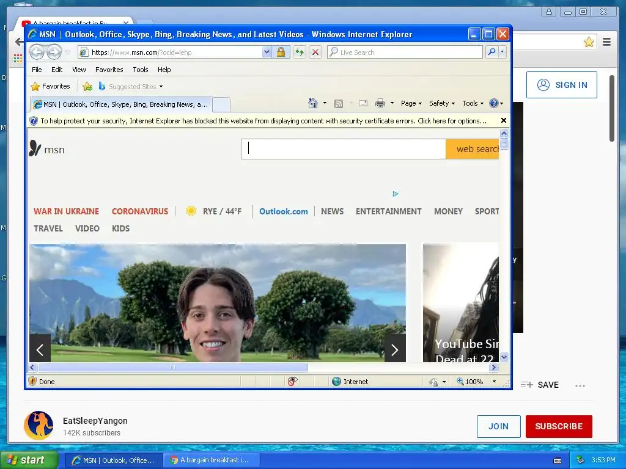Click the SIGN IN button in Chrome window
The image size is (626, 469).
(x=562, y=85)
